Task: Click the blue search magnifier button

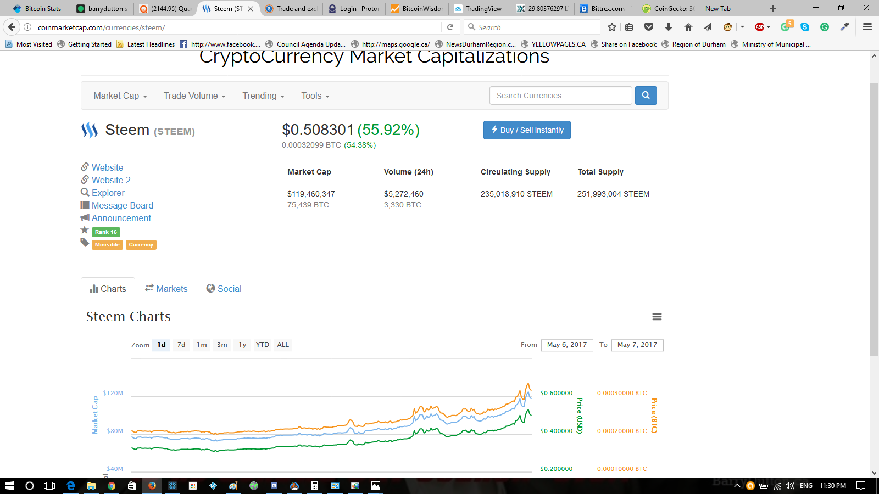Action: 646,96
